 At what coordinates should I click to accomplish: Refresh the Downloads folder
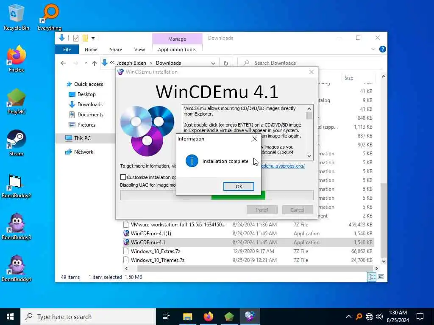click(x=226, y=63)
